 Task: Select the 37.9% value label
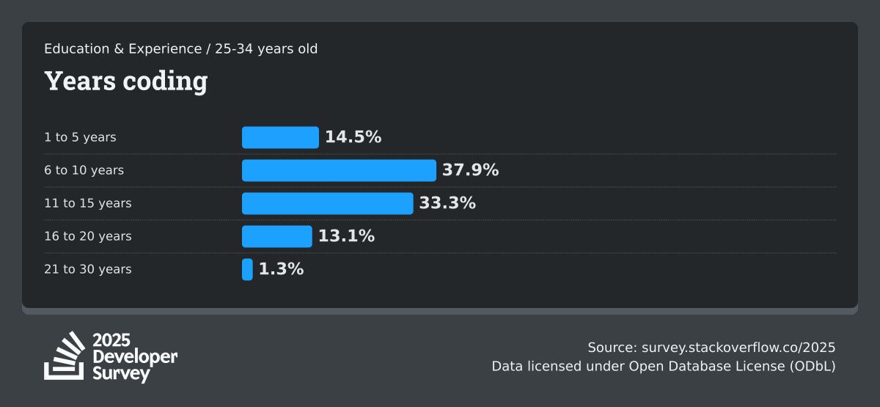click(x=470, y=170)
